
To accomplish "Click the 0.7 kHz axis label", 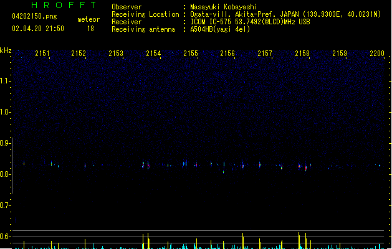I will pyautogui.click(x=5, y=205).
